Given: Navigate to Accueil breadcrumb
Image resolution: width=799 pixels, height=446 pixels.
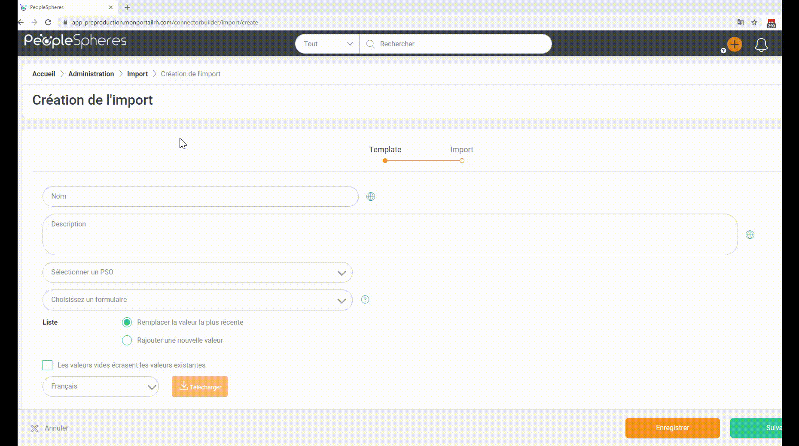Looking at the screenshot, I should click(x=44, y=74).
